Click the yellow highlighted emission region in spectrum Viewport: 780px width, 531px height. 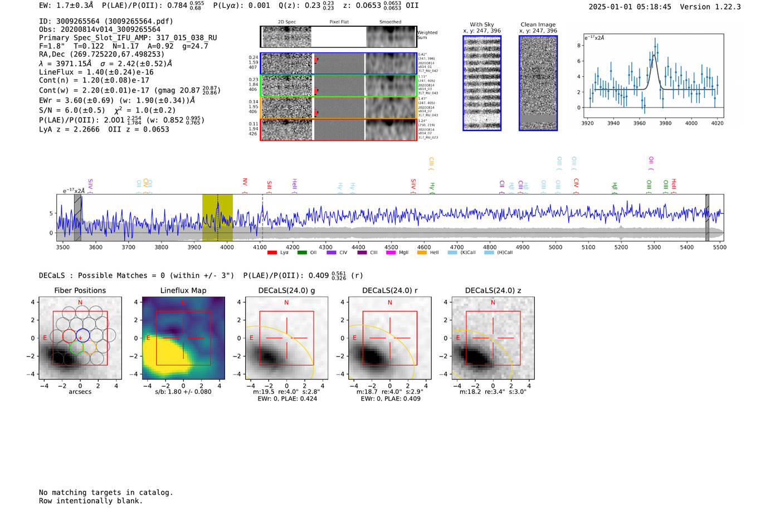click(217, 218)
